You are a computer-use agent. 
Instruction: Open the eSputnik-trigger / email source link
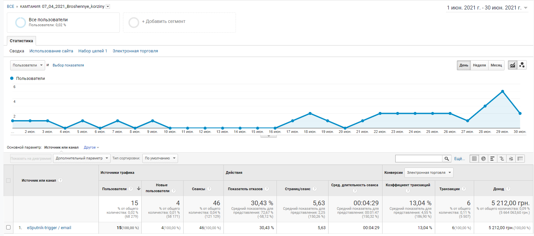pyautogui.click(x=49, y=228)
